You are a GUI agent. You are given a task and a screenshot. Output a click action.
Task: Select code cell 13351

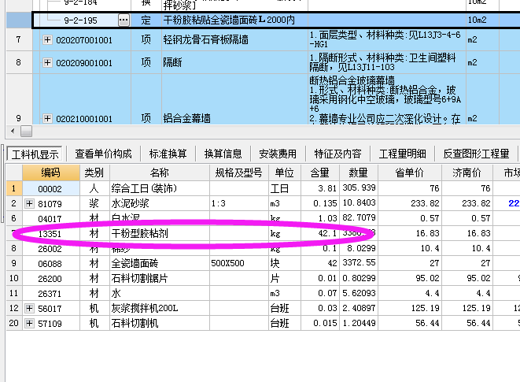pyautogui.click(x=51, y=233)
